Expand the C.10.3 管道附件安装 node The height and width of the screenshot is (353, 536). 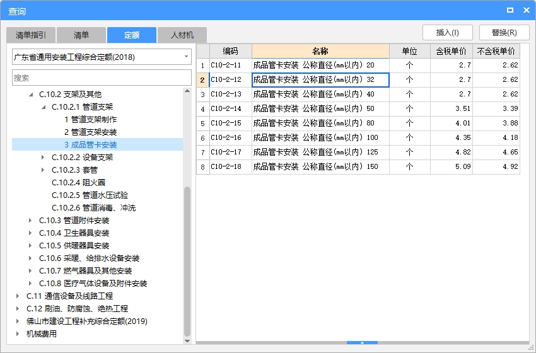tap(30, 221)
